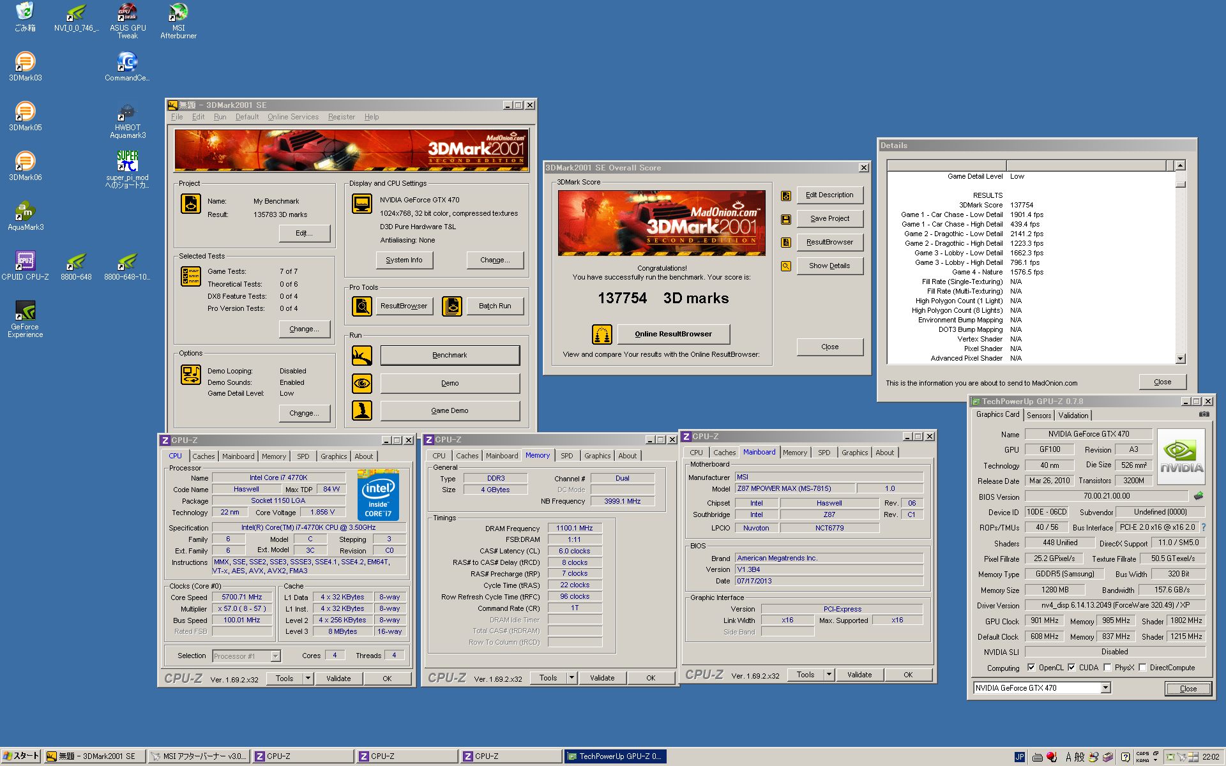
Task: Click the Save Project disk icon
Action: pyautogui.click(x=786, y=219)
